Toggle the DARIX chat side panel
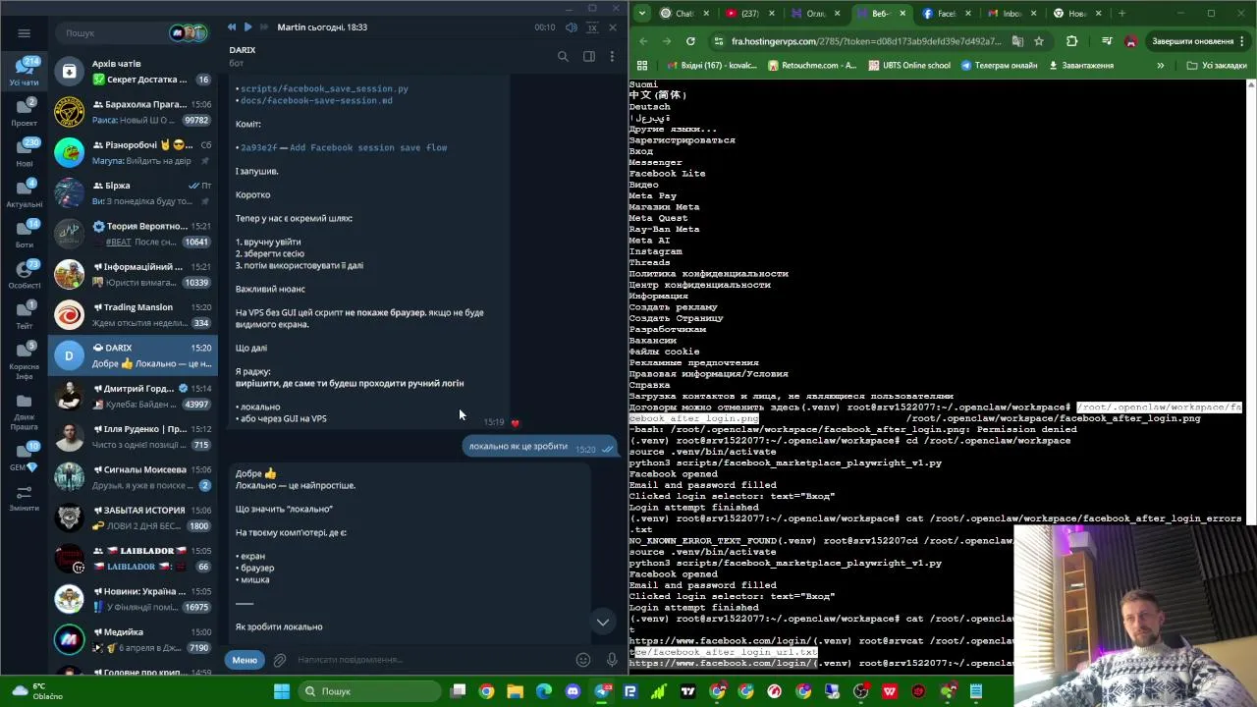1257x707 pixels. click(x=588, y=57)
